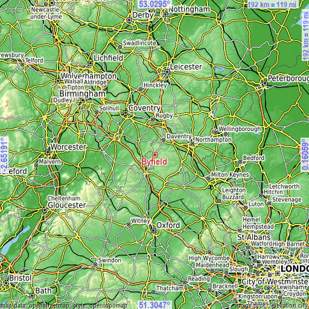Image resolution: width=309 pixels, height=309 pixels.
Task: Click the Solihull town marker circle
Action: coord(97,112)
